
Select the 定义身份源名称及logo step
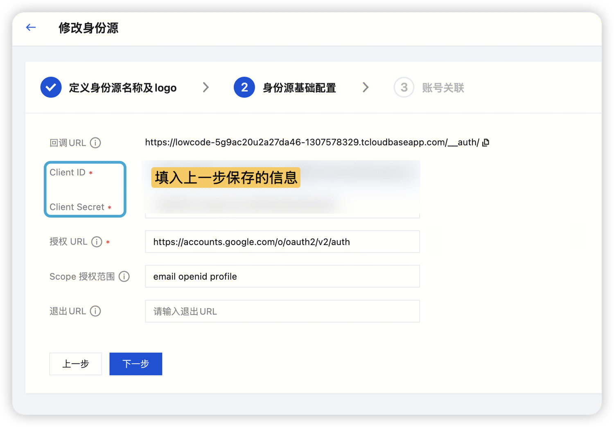tap(123, 87)
